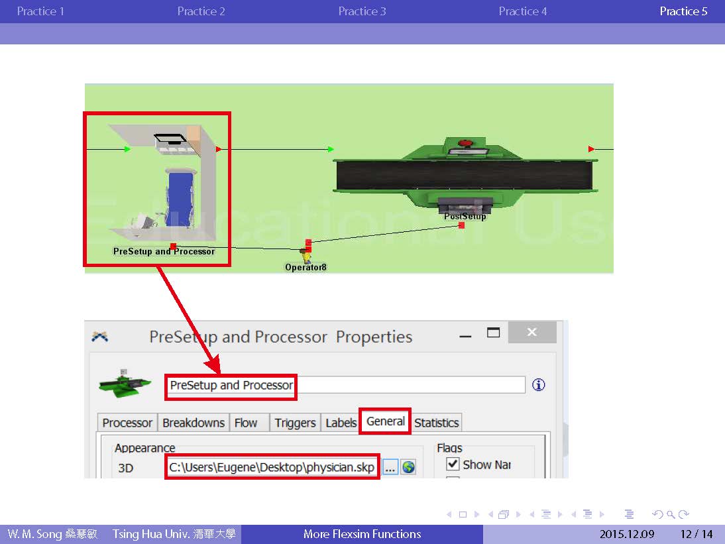Image resolution: width=725 pixels, height=544 pixels.
Task: Switch to the Statistics tab
Action: tap(436, 423)
